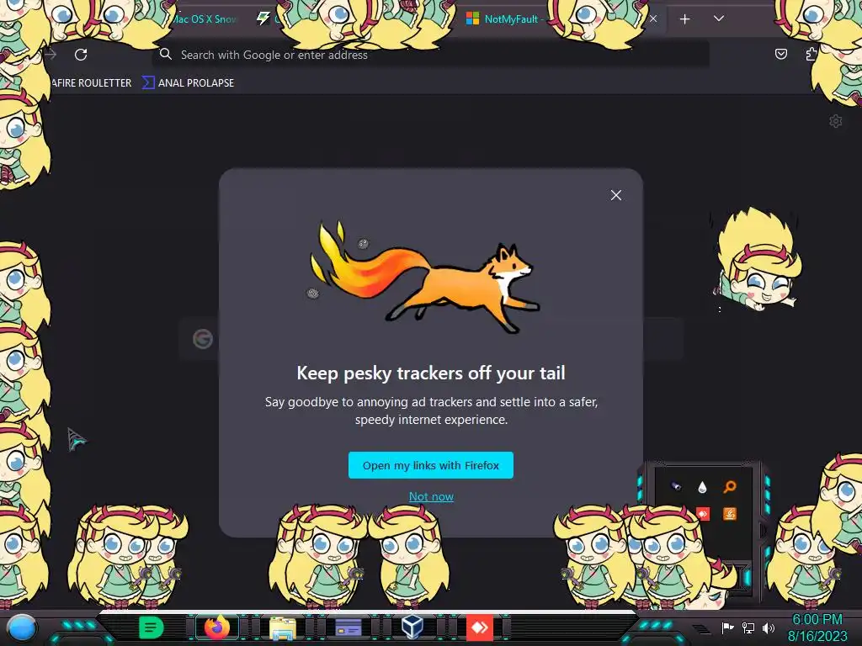Click the water drop tray popup icon
Viewport: 862px width, 646px height.
tap(702, 487)
